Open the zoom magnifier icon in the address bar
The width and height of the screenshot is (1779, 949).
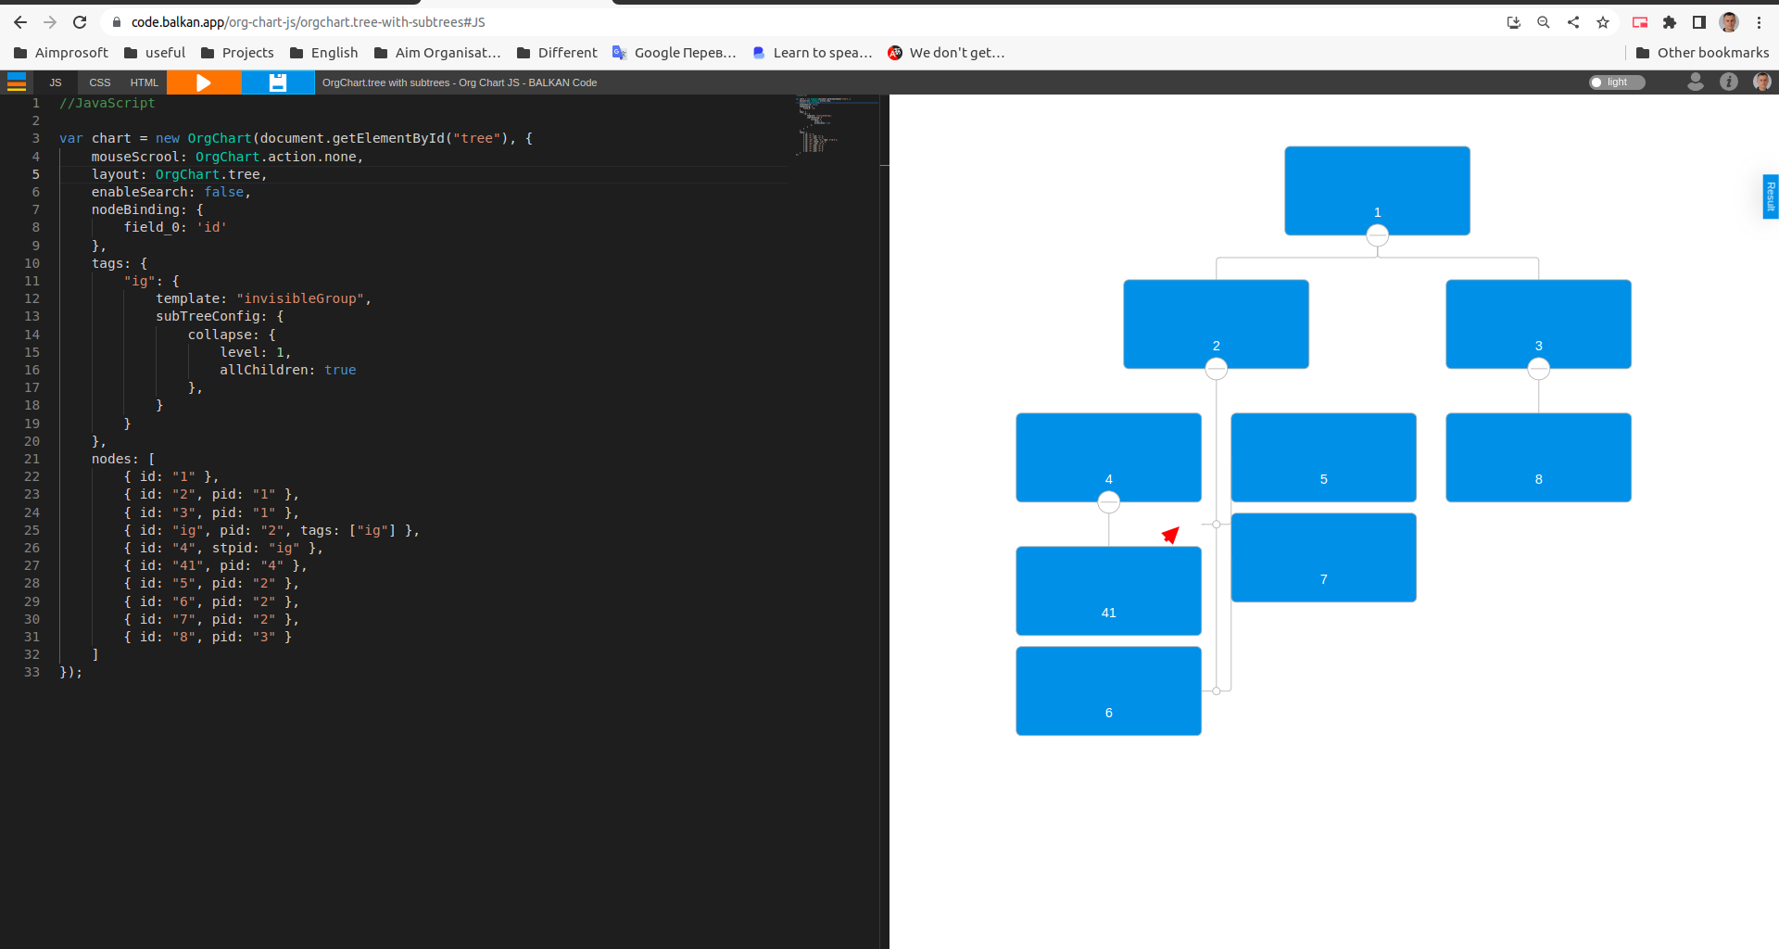tap(1544, 21)
